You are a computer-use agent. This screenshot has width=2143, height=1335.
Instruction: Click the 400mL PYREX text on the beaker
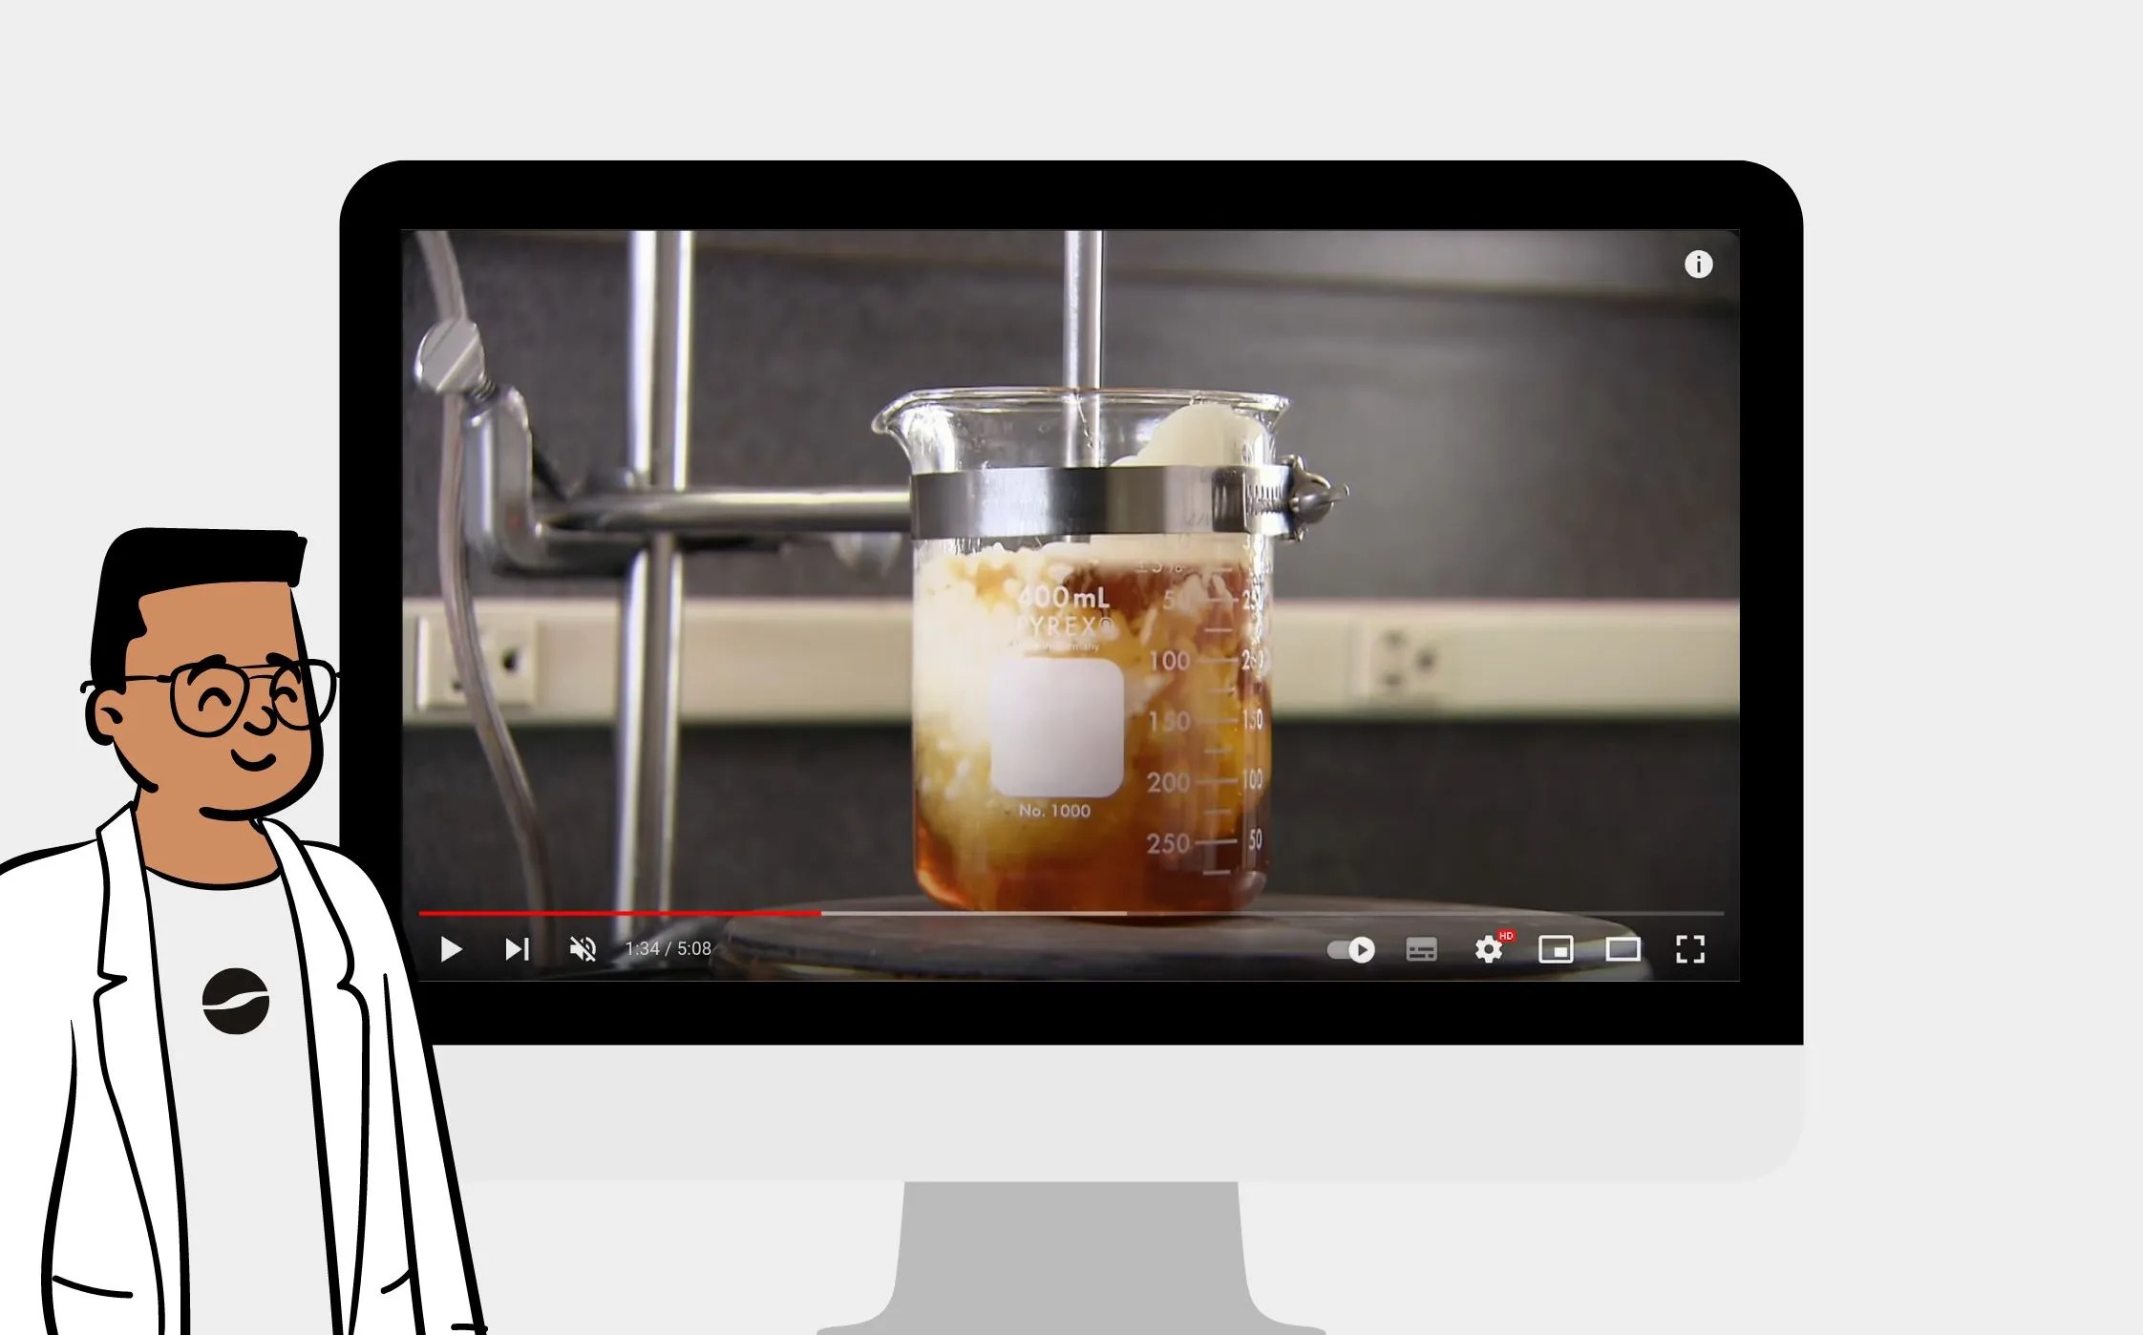1064,611
